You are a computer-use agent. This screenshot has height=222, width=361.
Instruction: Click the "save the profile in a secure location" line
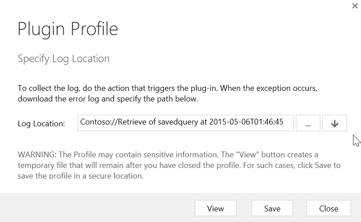[80, 175]
